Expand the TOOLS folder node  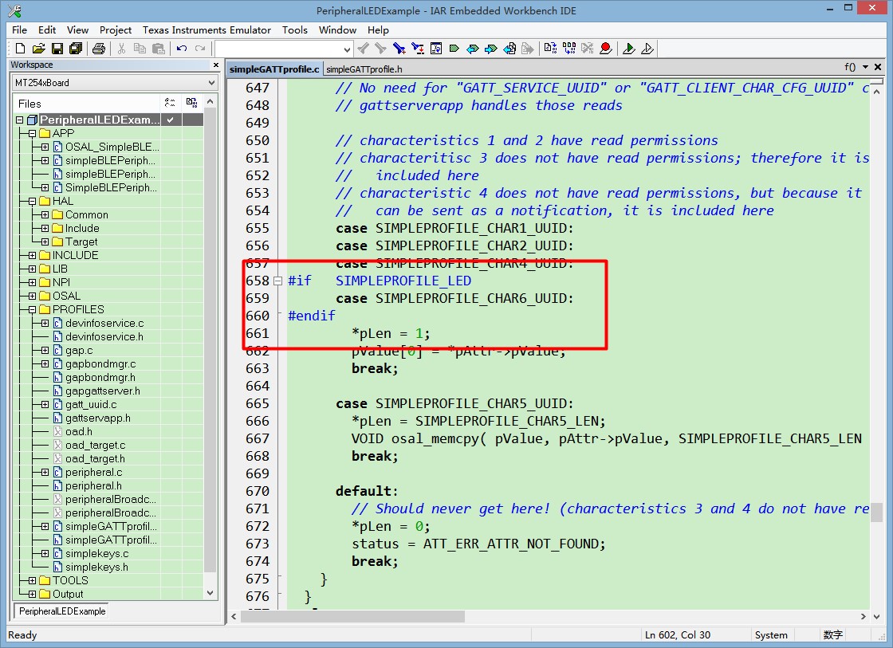[x=32, y=581]
